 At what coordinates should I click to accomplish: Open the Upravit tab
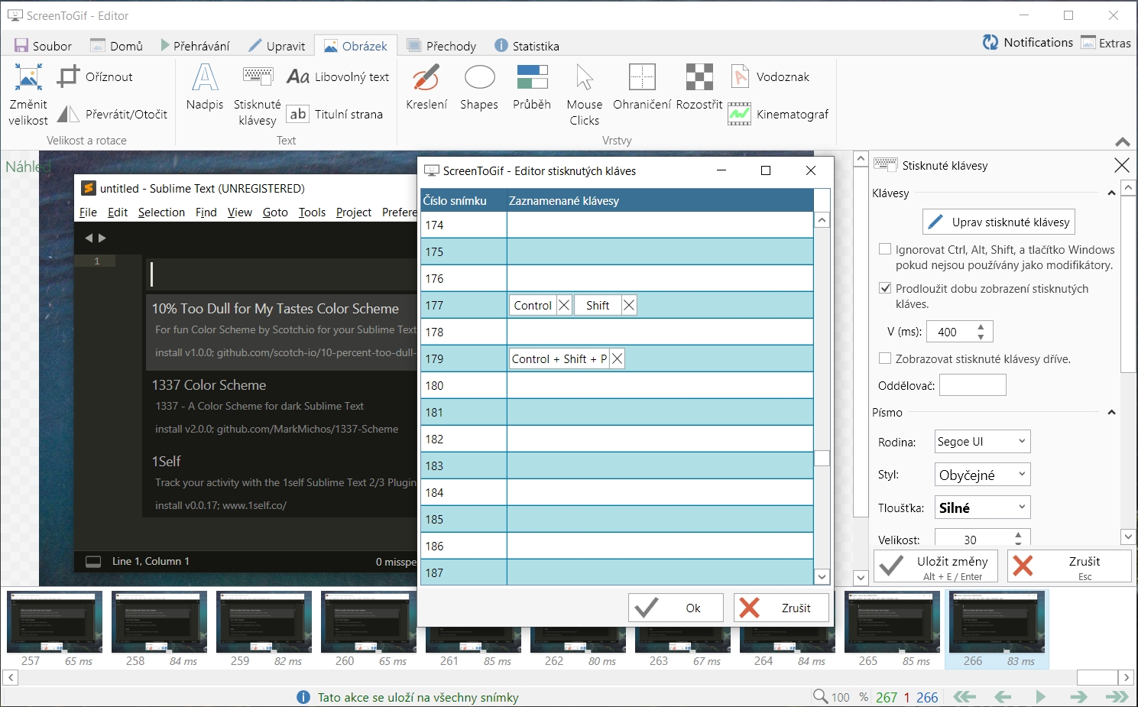coord(277,46)
